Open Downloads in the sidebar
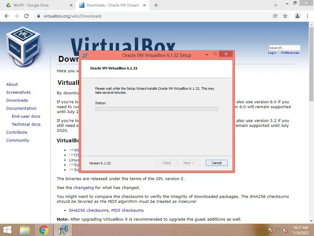The width and height of the screenshot is (314, 236). pos(17,100)
